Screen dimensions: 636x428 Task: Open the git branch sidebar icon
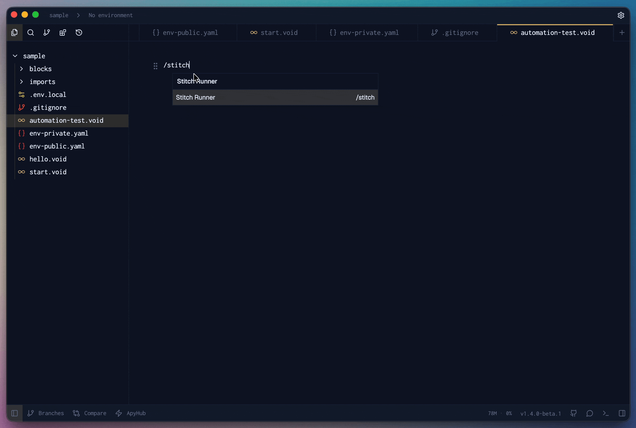tap(47, 32)
